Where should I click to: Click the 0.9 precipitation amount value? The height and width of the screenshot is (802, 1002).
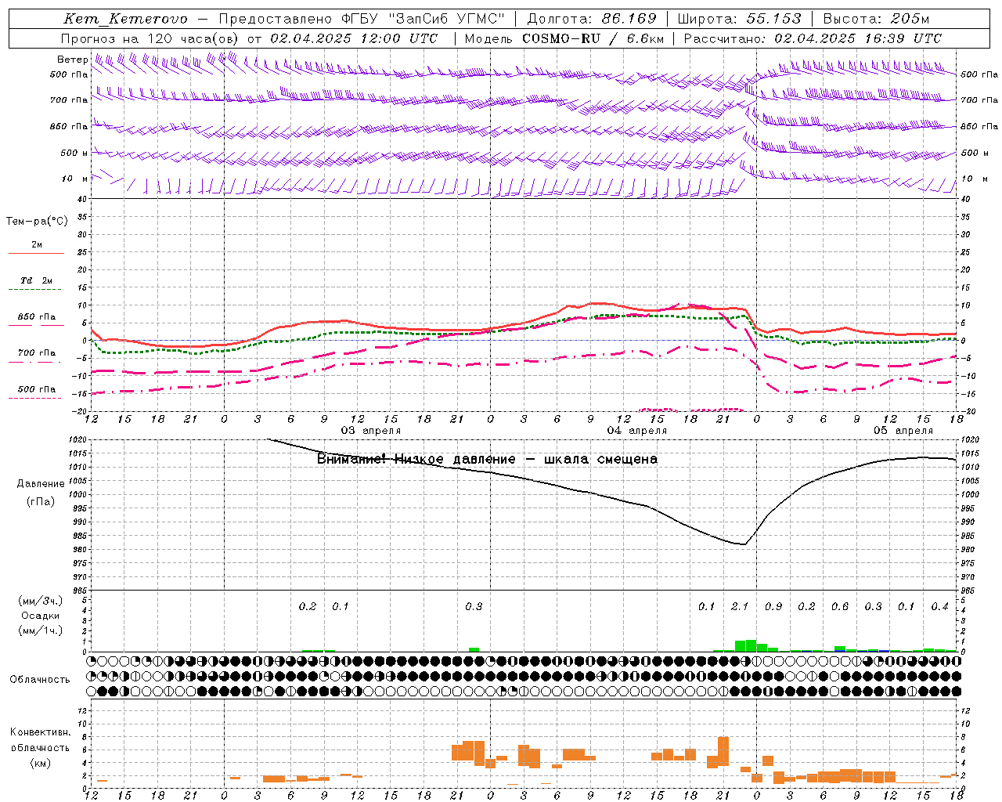click(x=773, y=607)
